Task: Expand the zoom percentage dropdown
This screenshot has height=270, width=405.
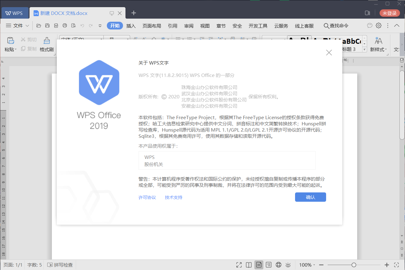Action: pos(314,265)
